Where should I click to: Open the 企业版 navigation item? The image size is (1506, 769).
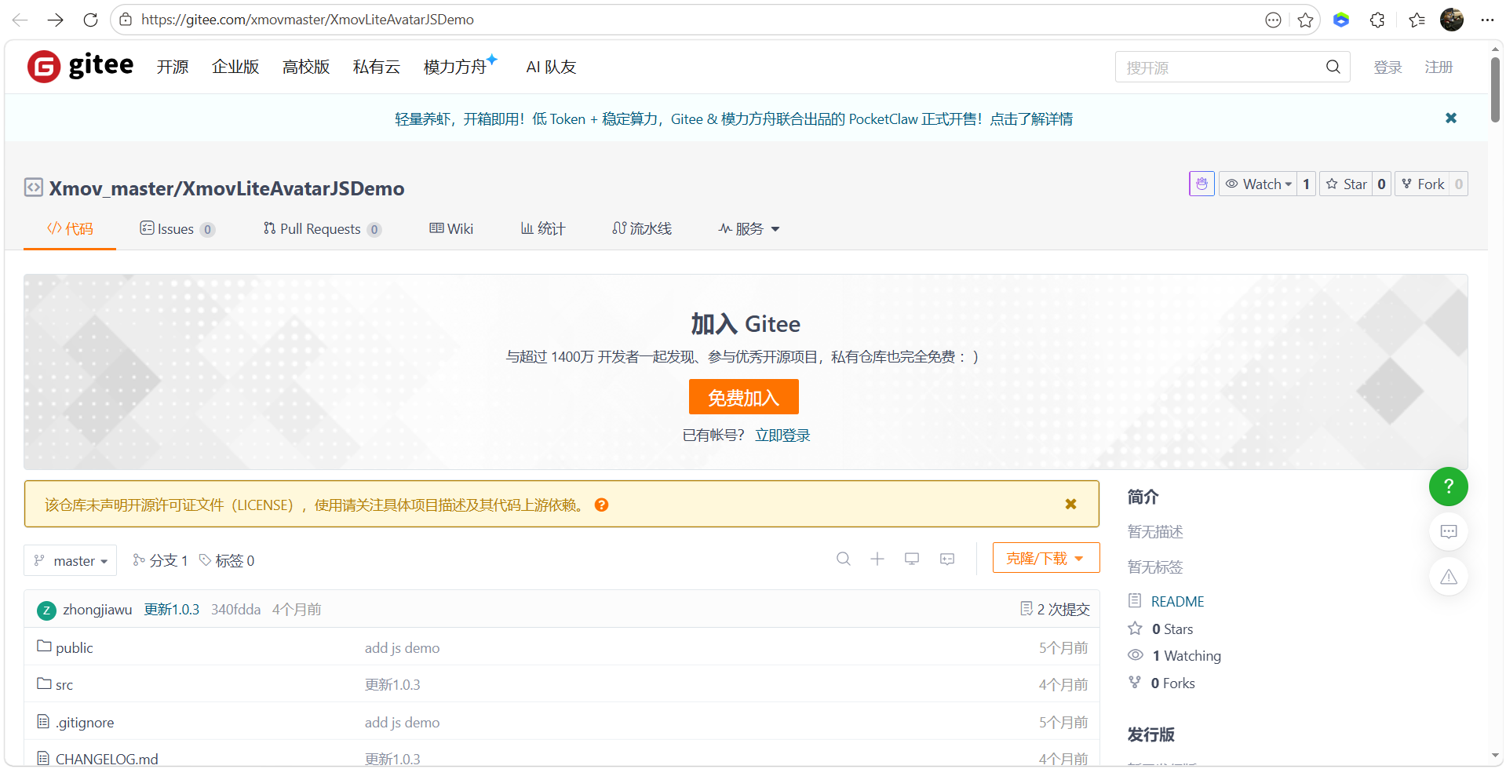[x=235, y=67]
